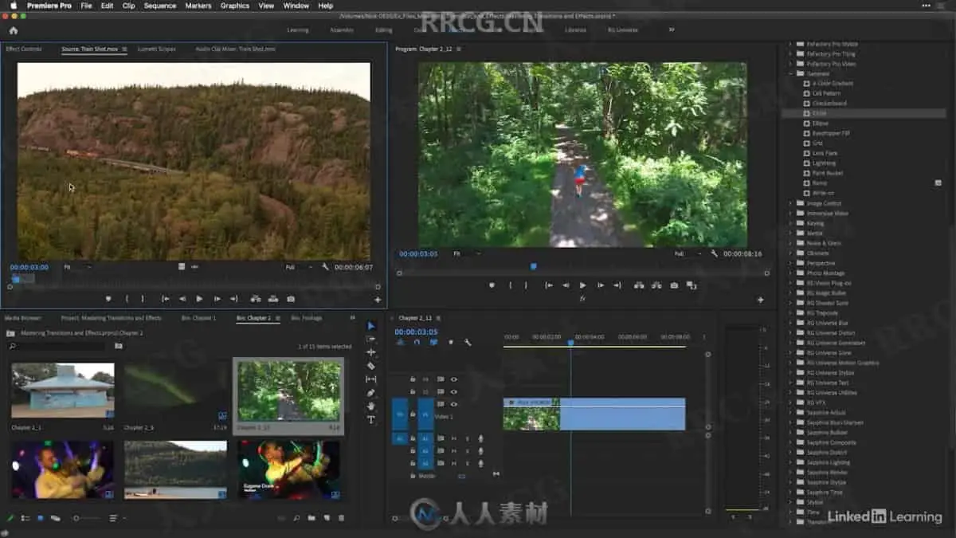
Task: Open the Program monitor Fit zoom dropdown
Action: (467, 253)
